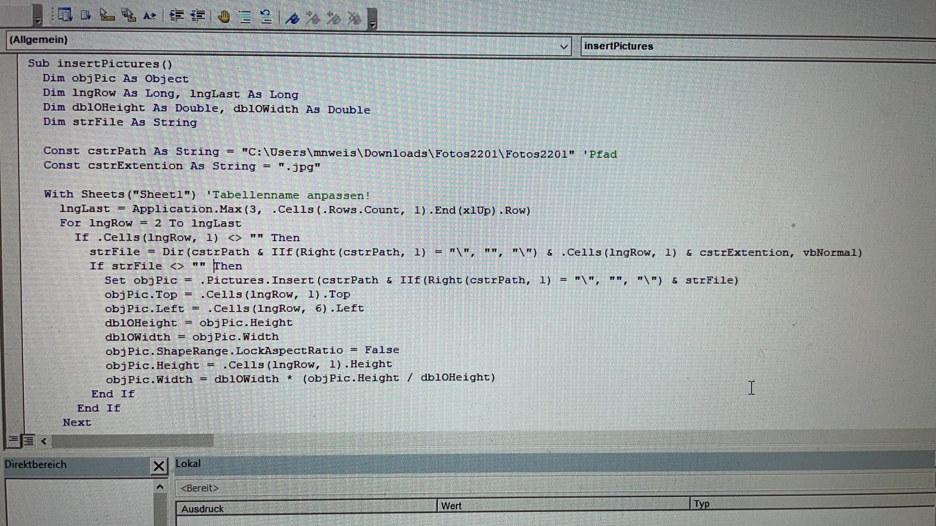The width and height of the screenshot is (936, 526).
Task: Indent the selected code lines
Action: tap(176, 16)
